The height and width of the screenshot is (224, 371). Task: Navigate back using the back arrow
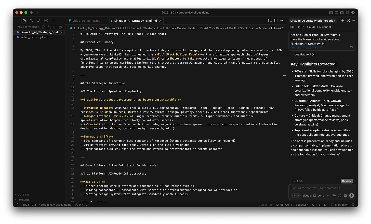pyautogui.click(x=32, y=12)
